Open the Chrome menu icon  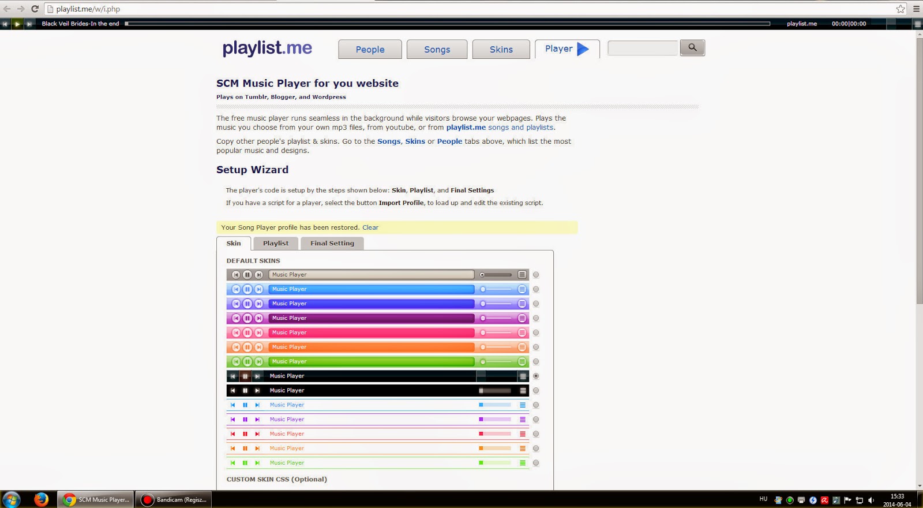916,9
